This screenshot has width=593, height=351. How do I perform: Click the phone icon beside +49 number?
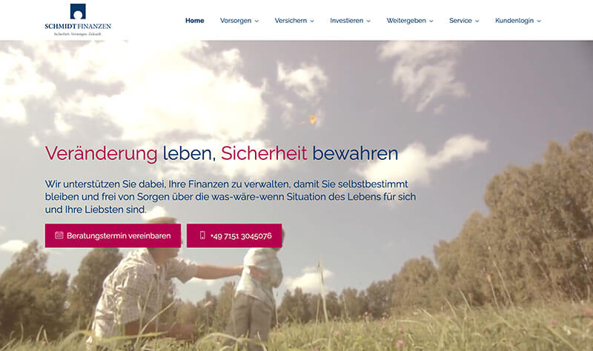point(202,235)
